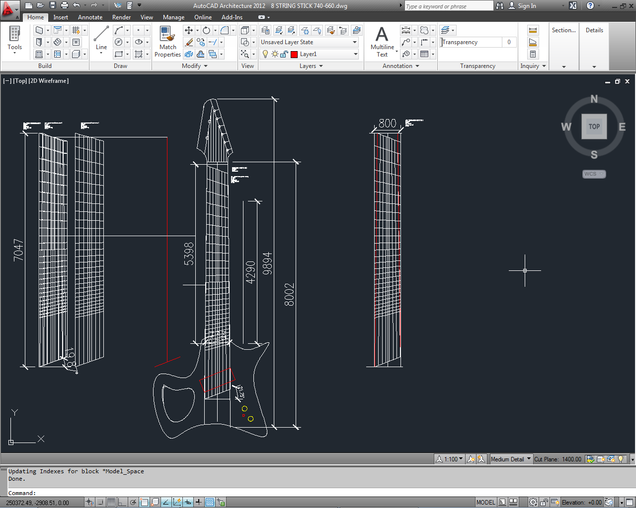The height and width of the screenshot is (508, 636).
Task: Toggle the layer on/off lightbulb icon
Action: (x=265, y=54)
